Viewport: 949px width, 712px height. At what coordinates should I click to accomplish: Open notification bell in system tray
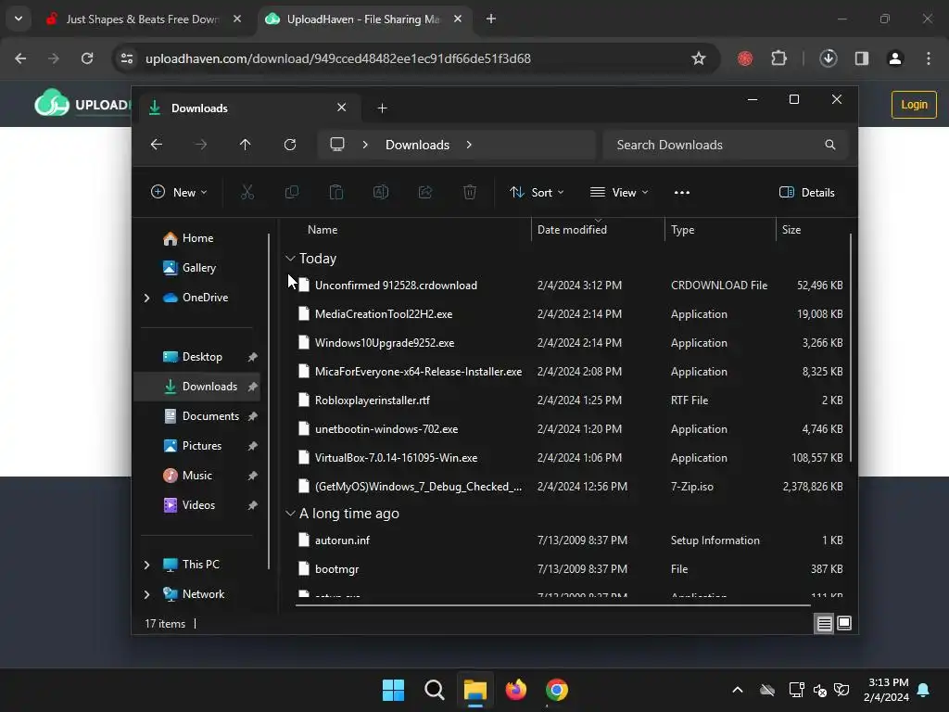(x=923, y=690)
